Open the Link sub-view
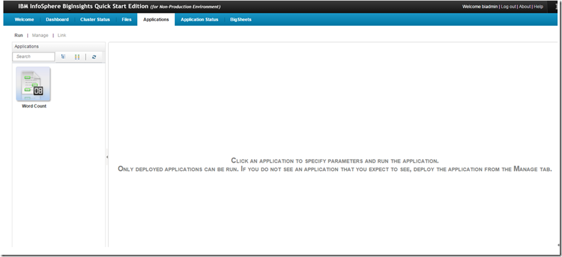This screenshot has height=257, width=562. pyautogui.click(x=62, y=35)
